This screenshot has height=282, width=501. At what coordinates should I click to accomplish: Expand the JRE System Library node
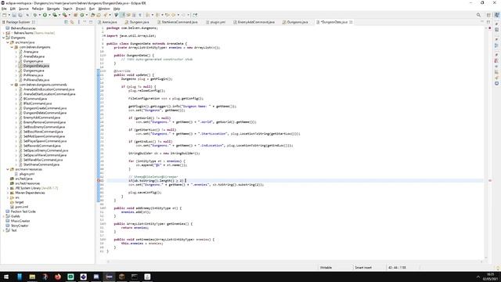pos(8,188)
